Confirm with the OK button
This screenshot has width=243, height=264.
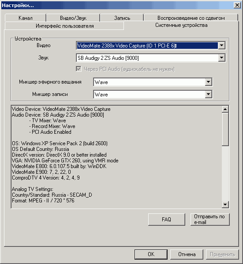[x=151, y=254]
